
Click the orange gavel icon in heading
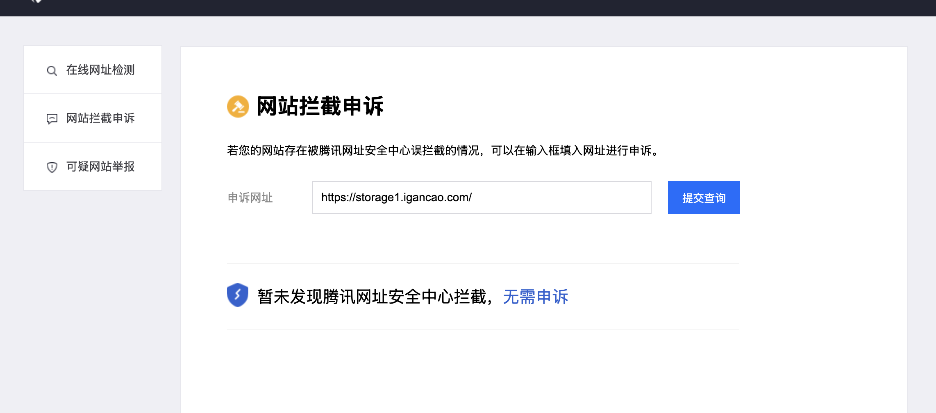pyautogui.click(x=238, y=107)
